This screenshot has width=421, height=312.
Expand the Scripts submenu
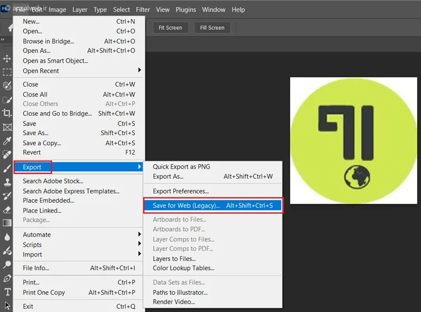(78, 244)
